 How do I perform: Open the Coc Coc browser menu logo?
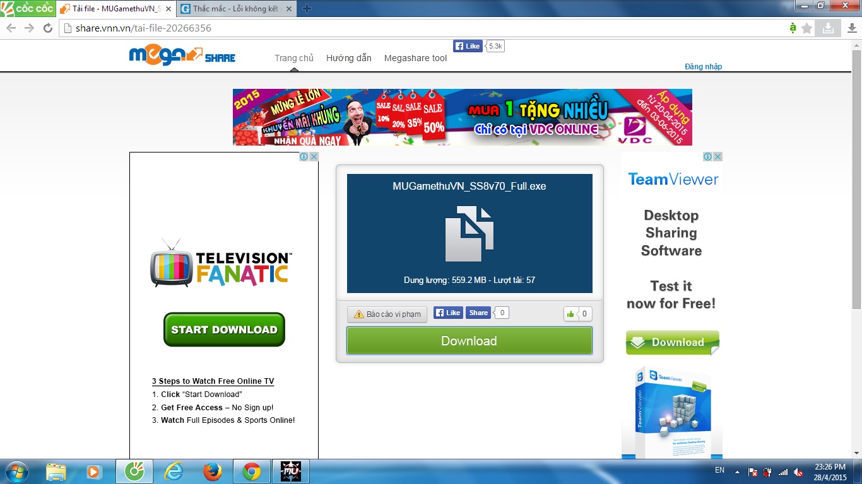click(x=27, y=9)
